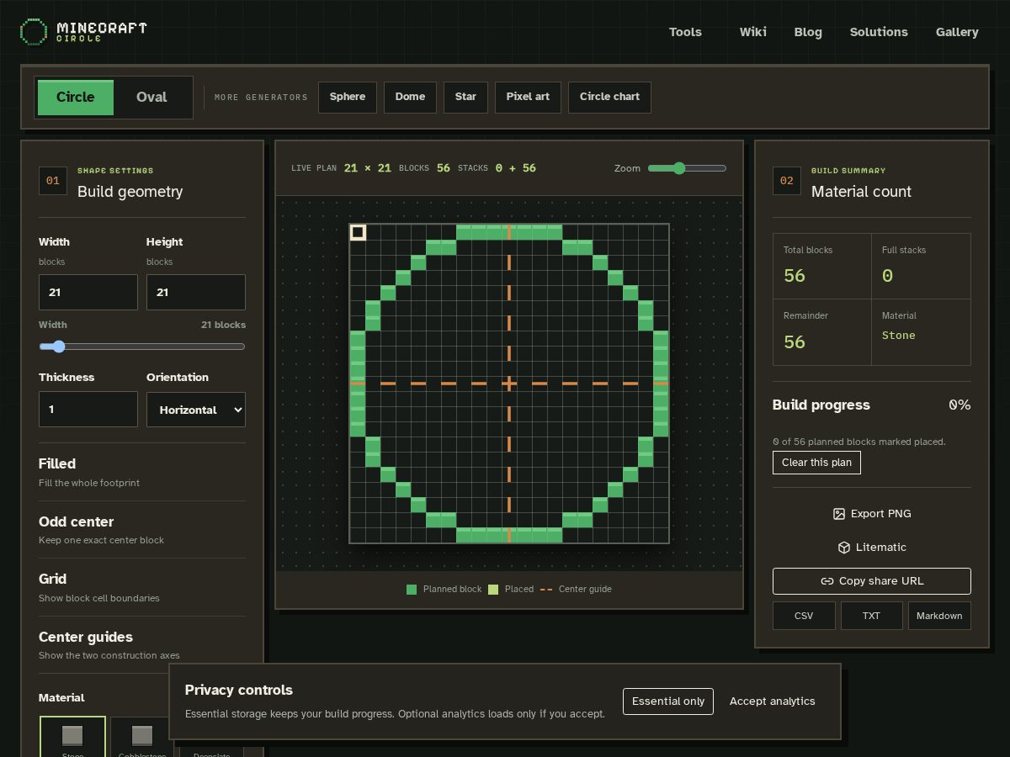1010x757 pixels.
Task: Click the 'Full stacks' value 0
Action: coord(887,276)
